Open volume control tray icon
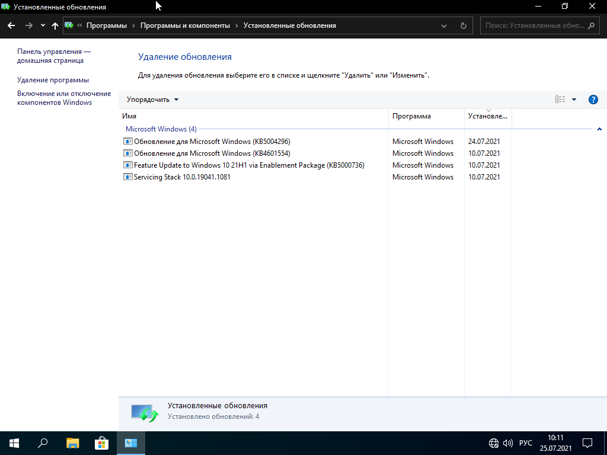607x455 pixels. pyautogui.click(x=507, y=443)
